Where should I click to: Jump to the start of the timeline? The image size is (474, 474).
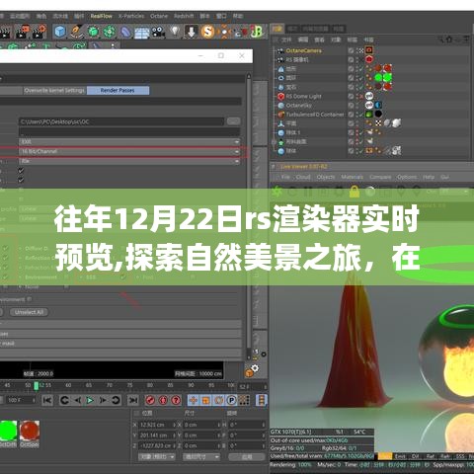[47, 400]
